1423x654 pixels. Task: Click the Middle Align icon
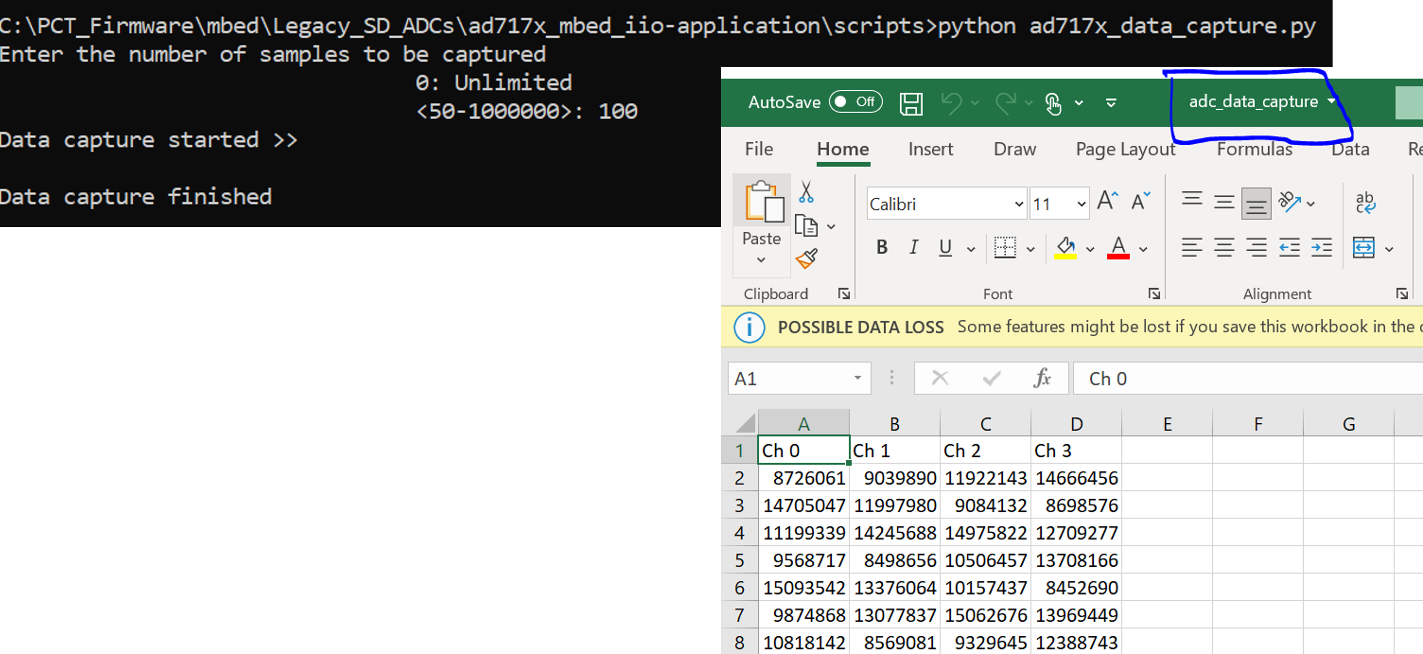click(1223, 202)
